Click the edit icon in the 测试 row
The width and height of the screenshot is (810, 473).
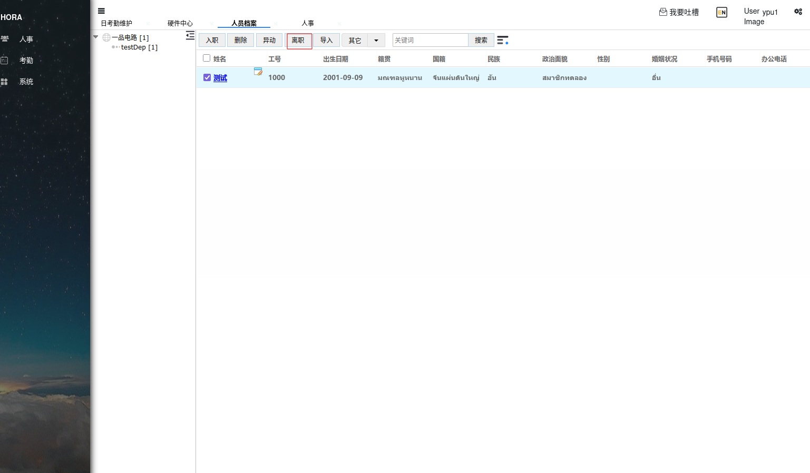click(258, 72)
